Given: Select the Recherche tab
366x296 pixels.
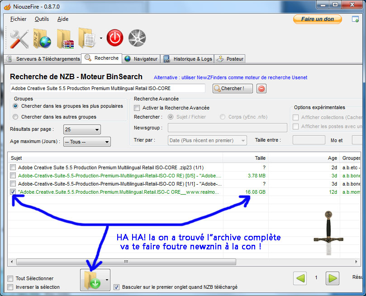Looking at the screenshot, I should pyautogui.click(x=102, y=58).
